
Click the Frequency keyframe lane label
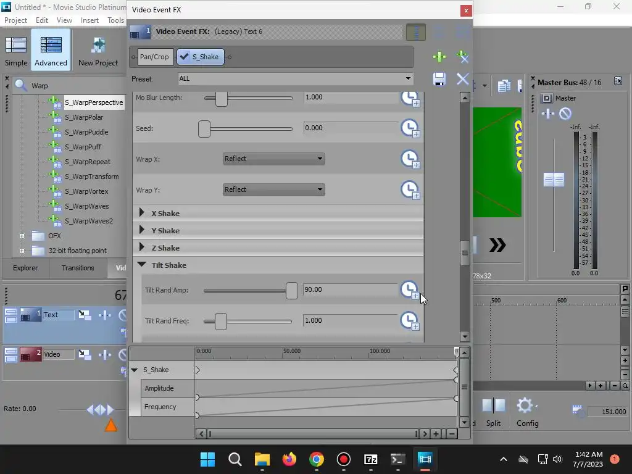160,407
